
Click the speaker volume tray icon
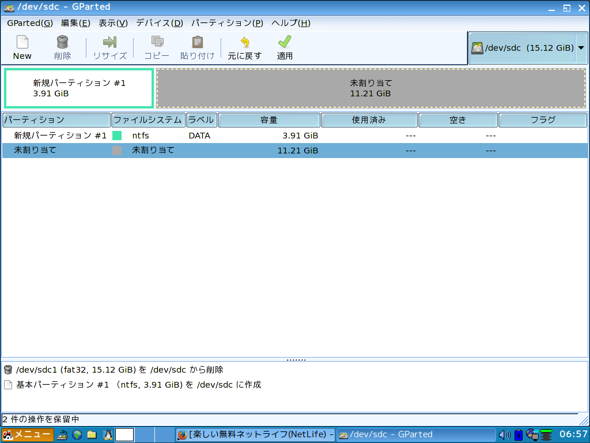click(504, 435)
